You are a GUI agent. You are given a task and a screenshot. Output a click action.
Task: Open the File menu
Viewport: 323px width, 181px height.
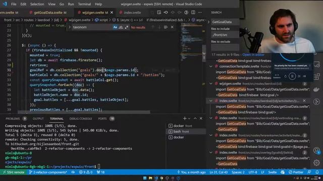[14, 4]
